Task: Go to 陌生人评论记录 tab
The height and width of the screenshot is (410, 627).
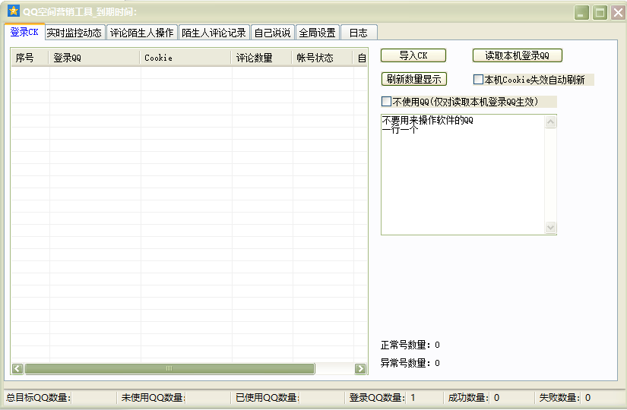Action: pyautogui.click(x=214, y=33)
